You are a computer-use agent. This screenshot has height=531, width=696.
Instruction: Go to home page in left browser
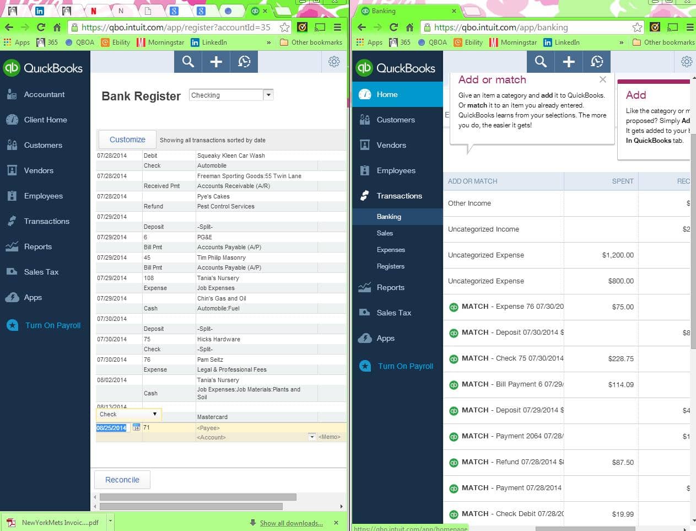(x=57, y=27)
